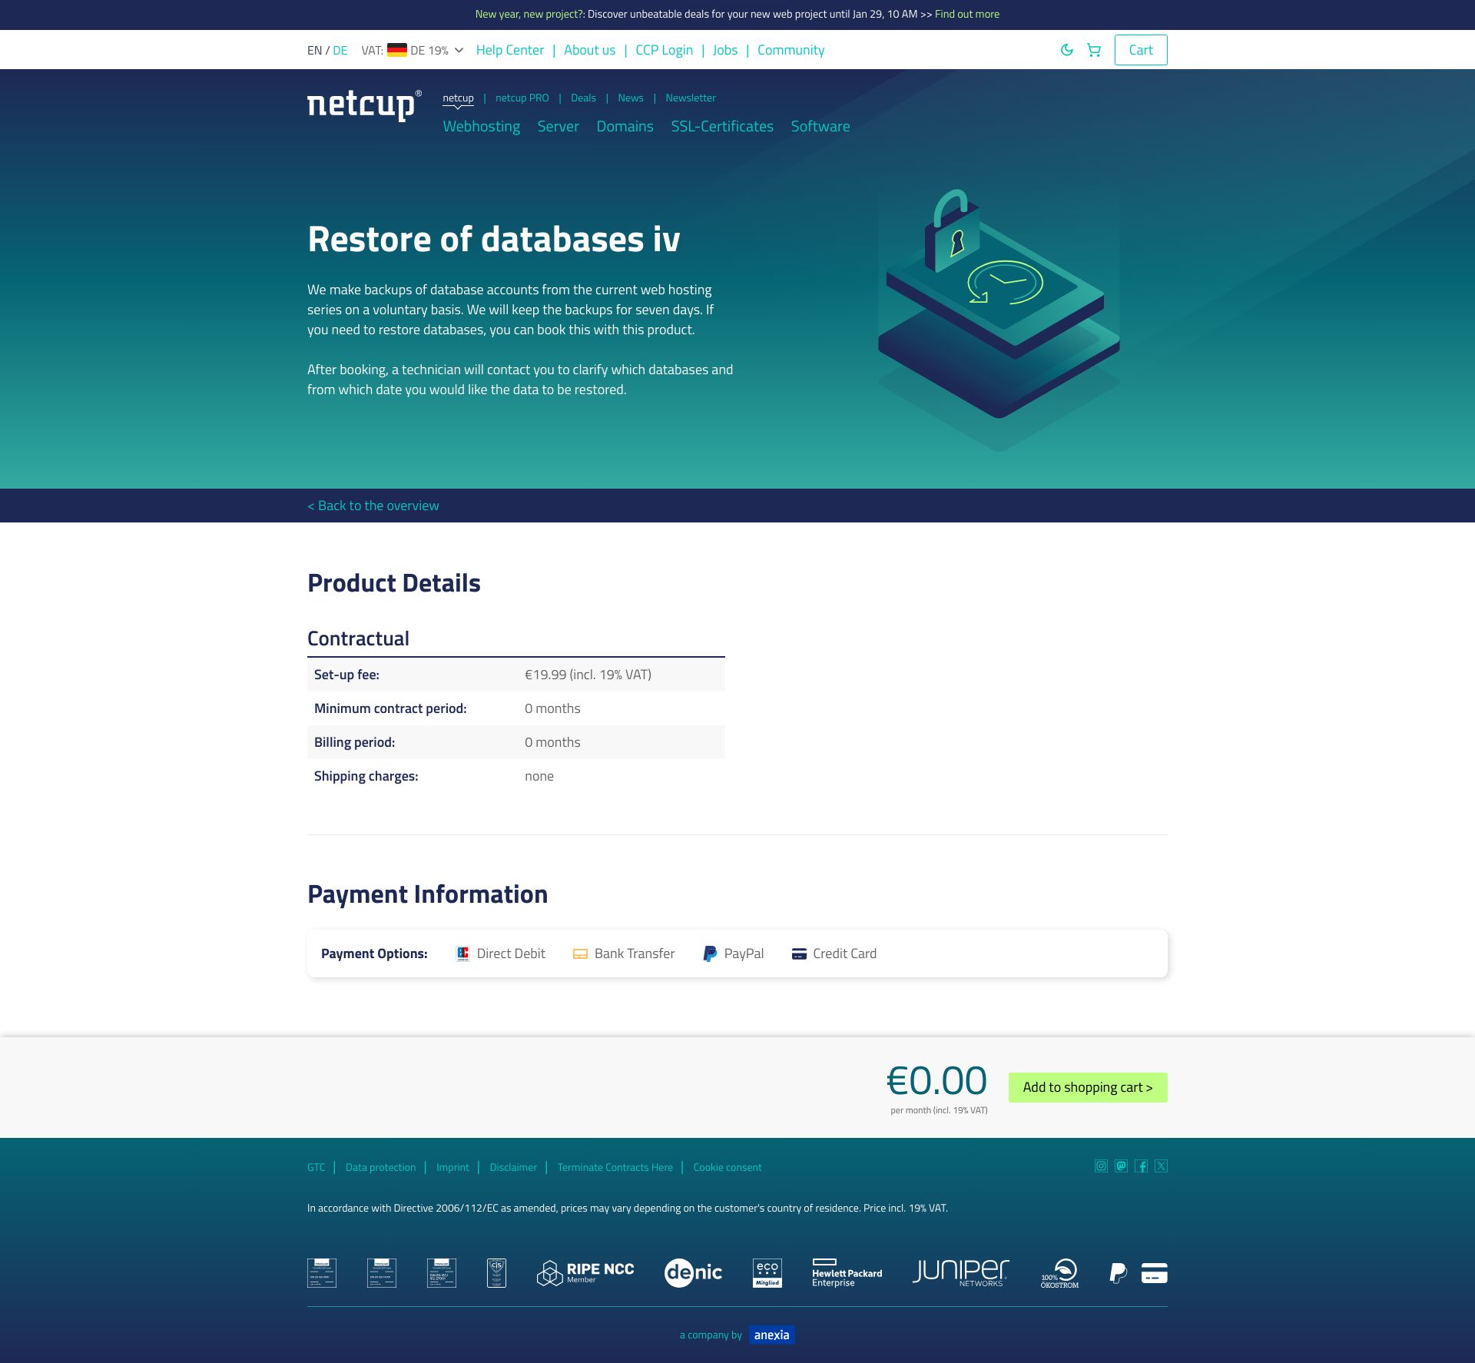
Task: Open the Disclaimer footer link
Action: tap(513, 1167)
